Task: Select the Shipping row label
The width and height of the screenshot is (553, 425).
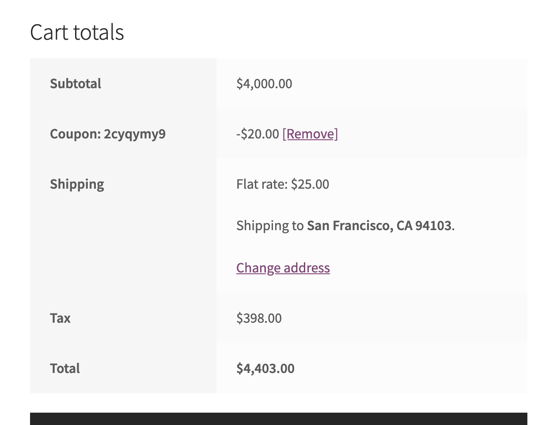Action: point(77,184)
